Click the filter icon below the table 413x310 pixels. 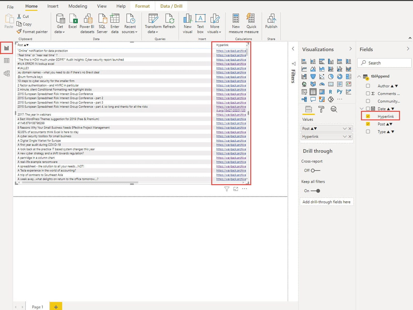(x=227, y=189)
